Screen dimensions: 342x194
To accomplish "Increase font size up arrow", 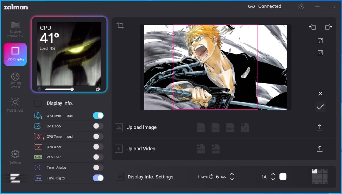I will pos(273,174).
